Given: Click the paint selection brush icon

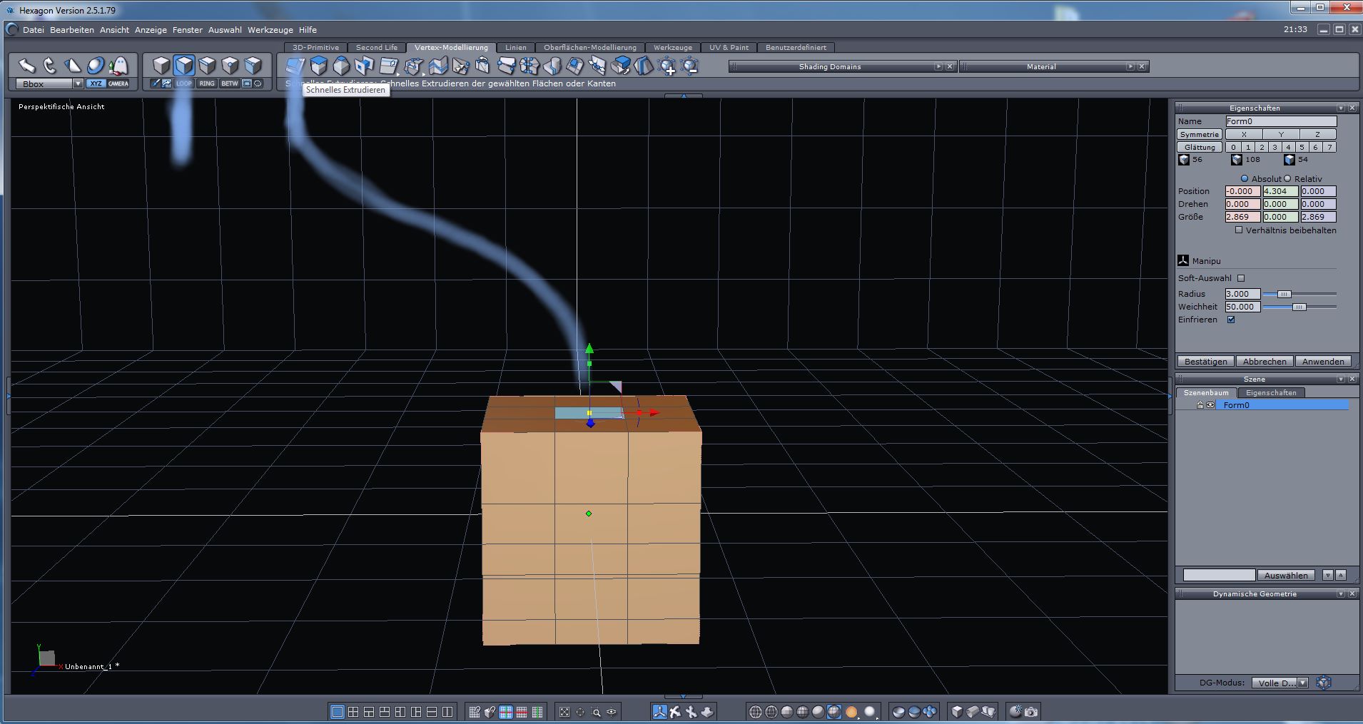Looking at the screenshot, I should click(x=156, y=83).
